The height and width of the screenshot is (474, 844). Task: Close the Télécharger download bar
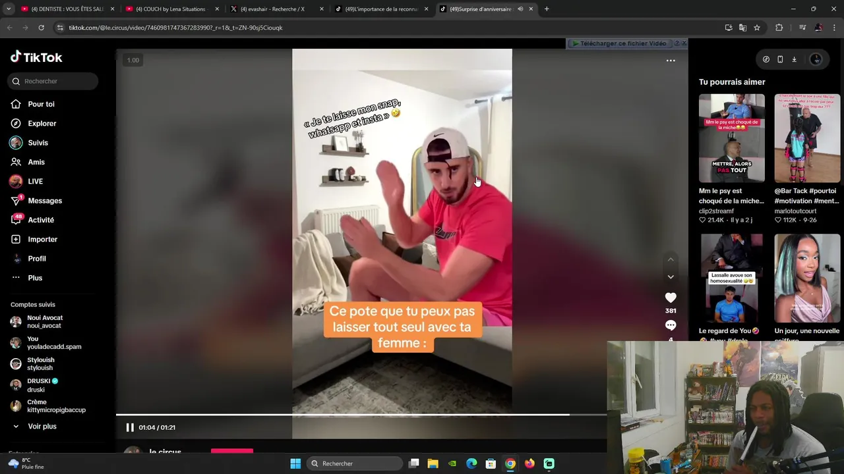(x=684, y=43)
